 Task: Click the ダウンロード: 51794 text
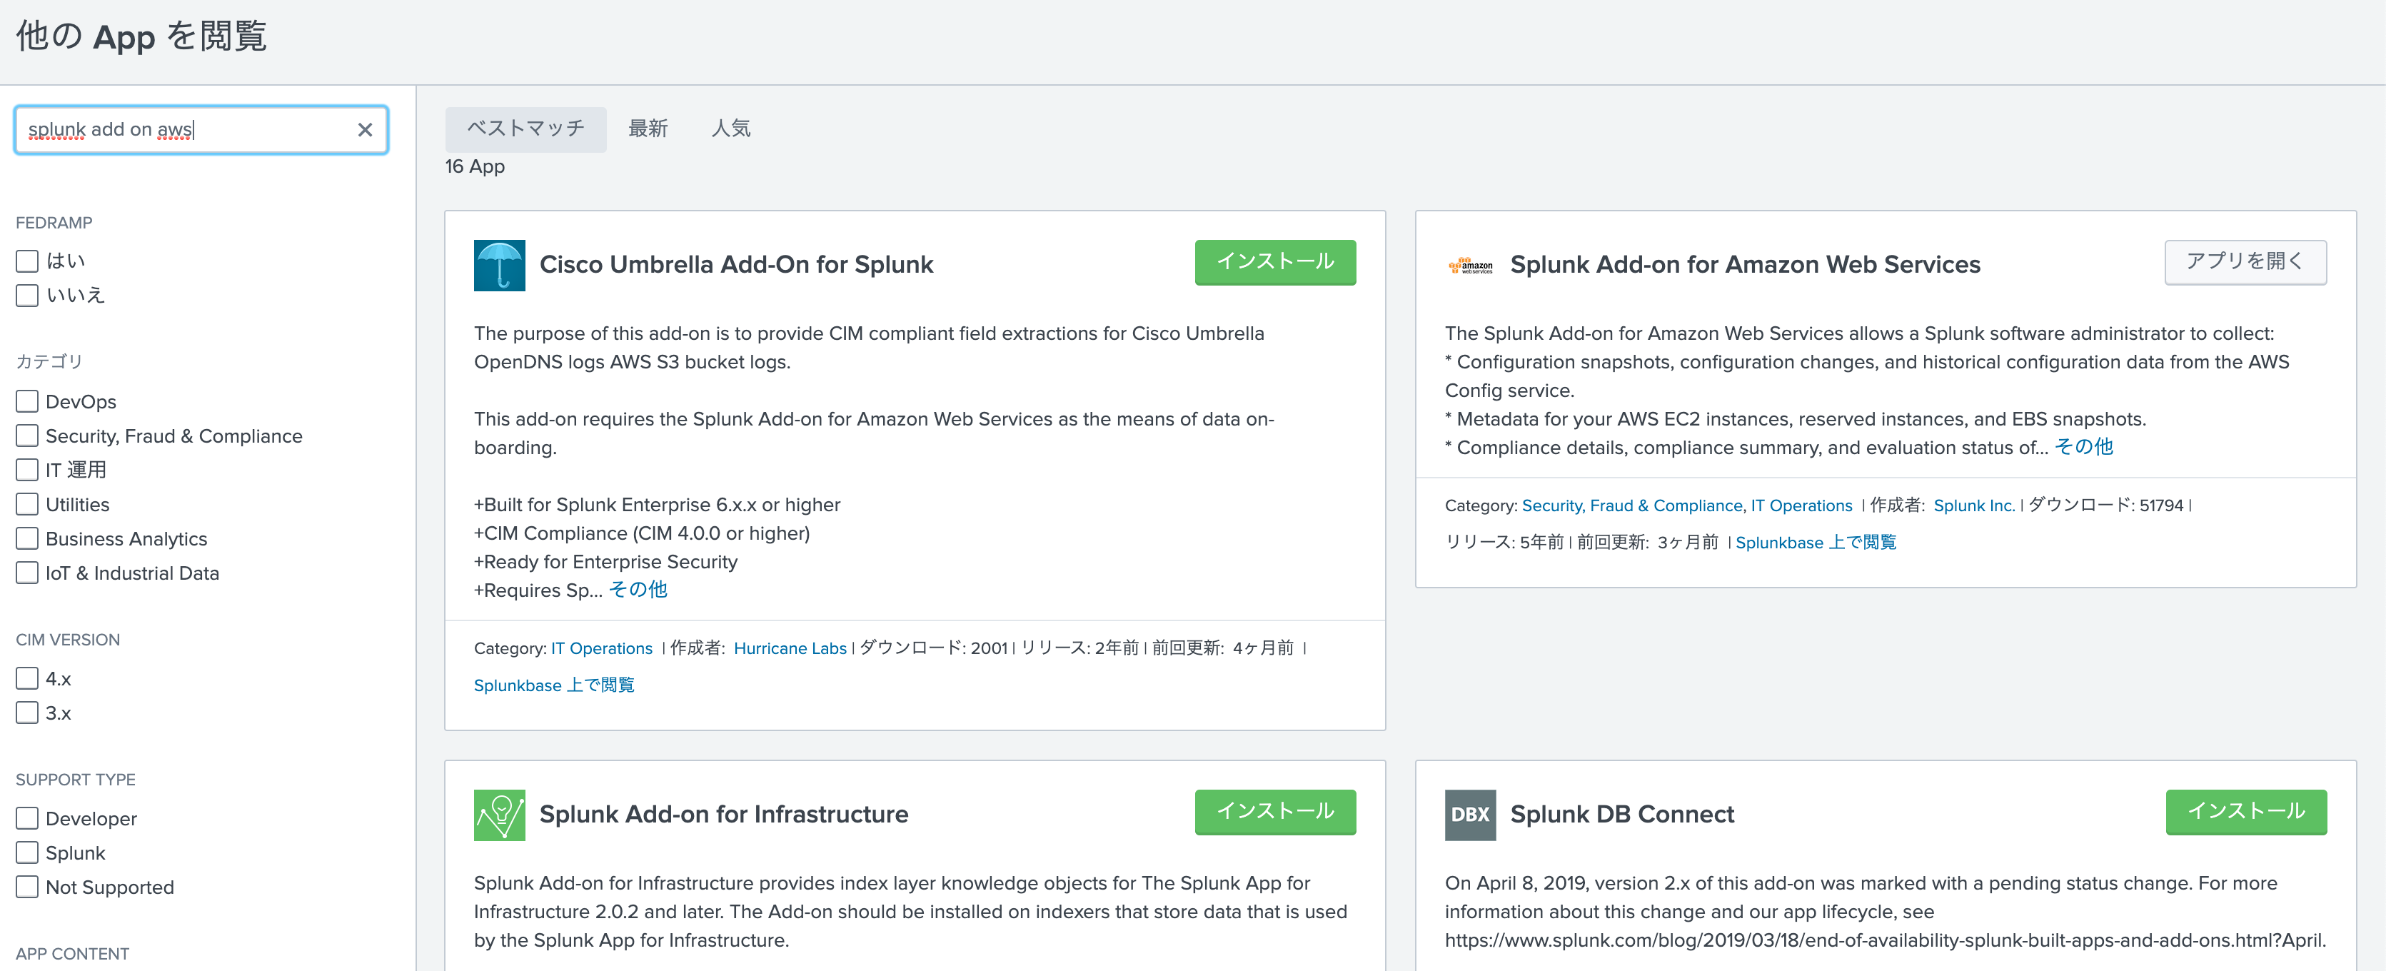click(x=2106, y=506)
